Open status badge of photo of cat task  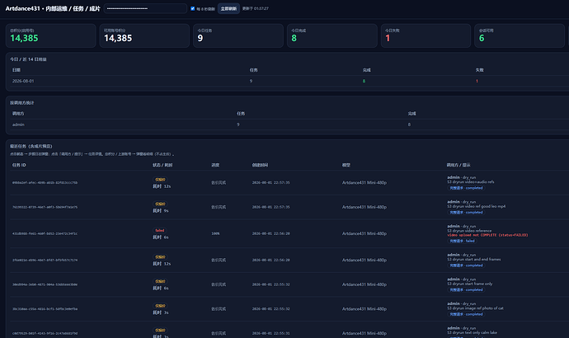coord(160,306)
